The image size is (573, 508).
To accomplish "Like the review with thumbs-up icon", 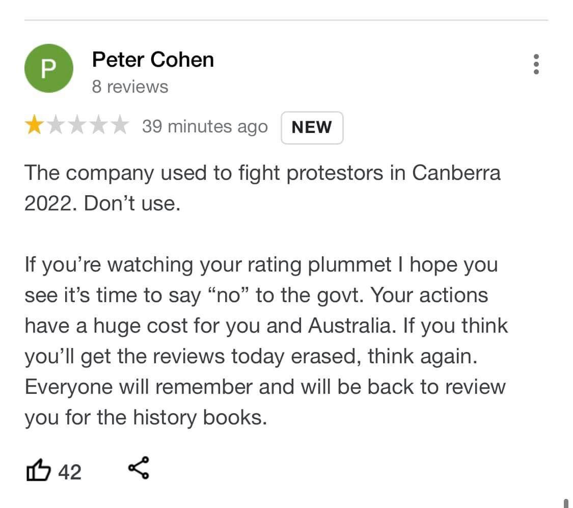I will click(x=38, y=470).
